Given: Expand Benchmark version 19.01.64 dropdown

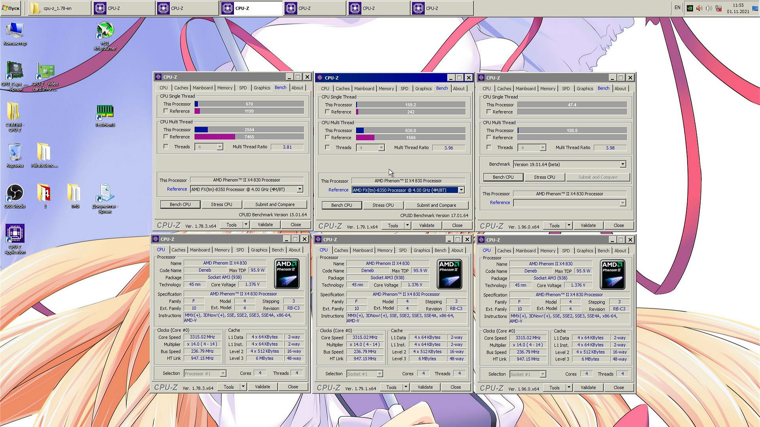Looking at the screenshot, I should [x=622, y=164].
